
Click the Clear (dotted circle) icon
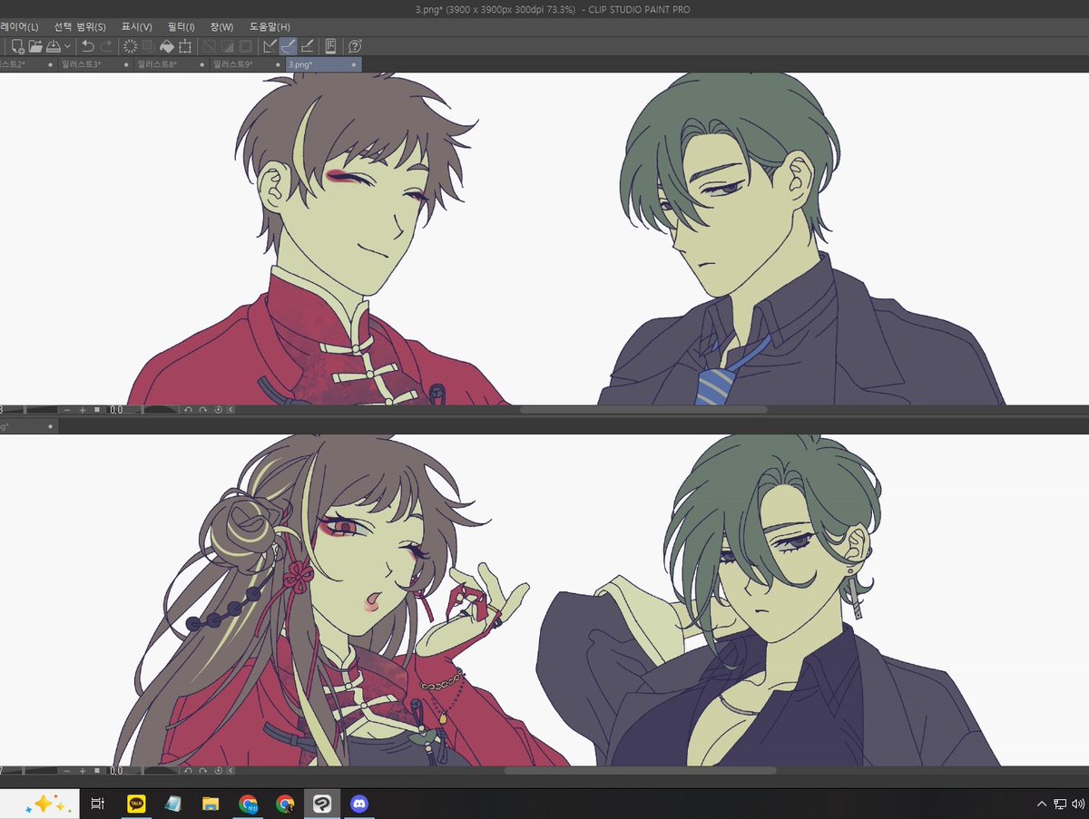point(130,45)
